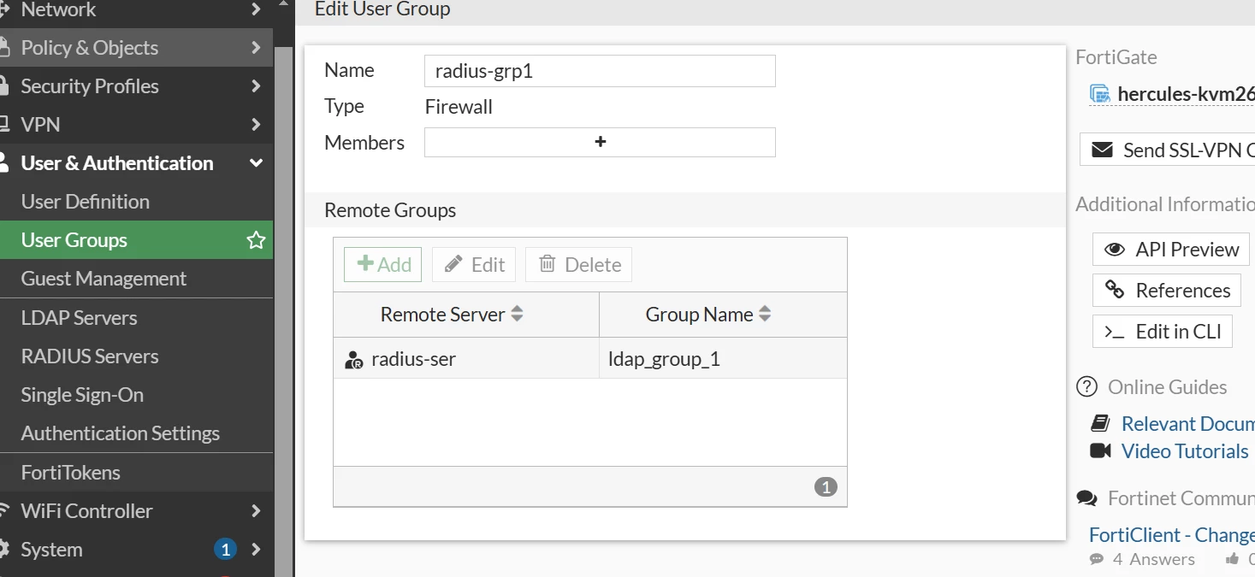Click the System gear icon
This screenshot has width=1255, height=577.
pos(4,549)
